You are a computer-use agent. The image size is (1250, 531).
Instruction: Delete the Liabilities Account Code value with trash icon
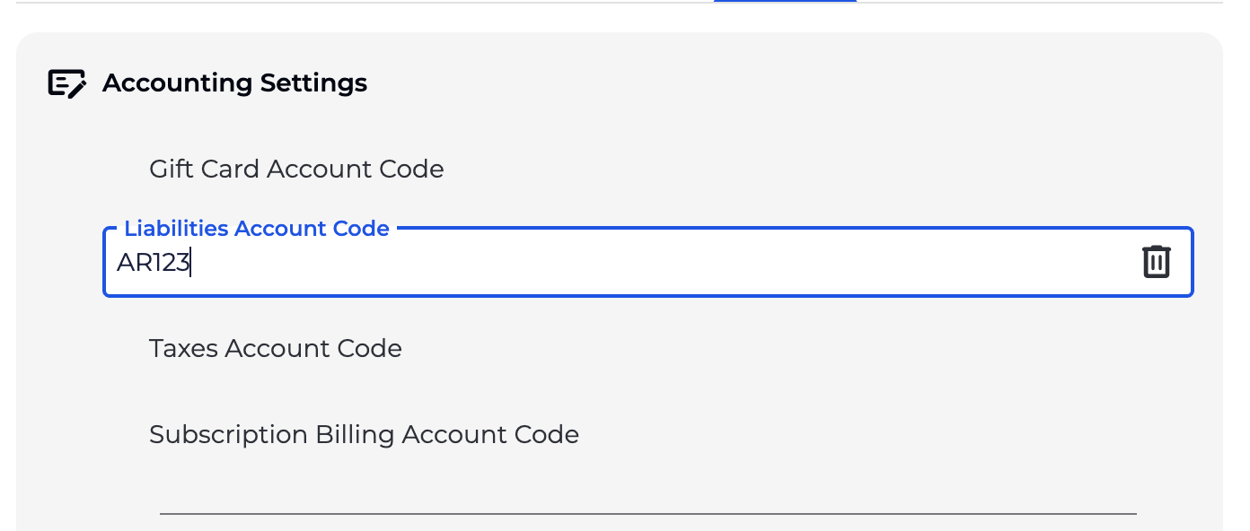tap(1156, 262)
